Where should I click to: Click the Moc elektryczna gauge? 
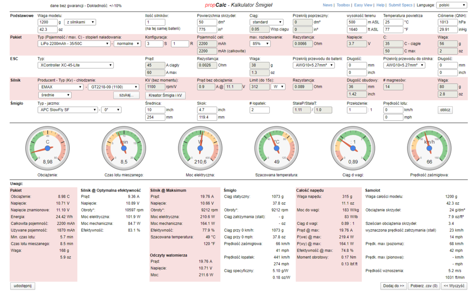pyautogui.click(x=200, y=148)
